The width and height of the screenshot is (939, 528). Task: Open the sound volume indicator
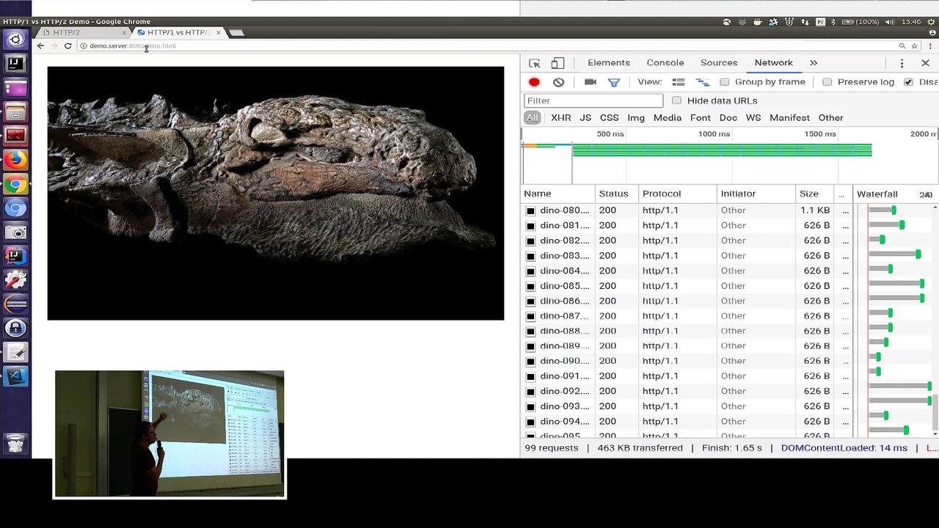[890, 22]
